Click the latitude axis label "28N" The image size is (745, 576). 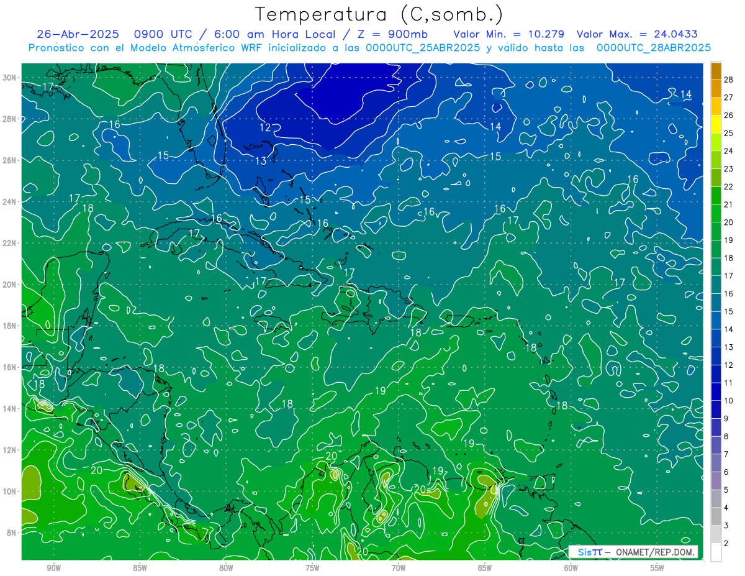(x=11, y=119)
